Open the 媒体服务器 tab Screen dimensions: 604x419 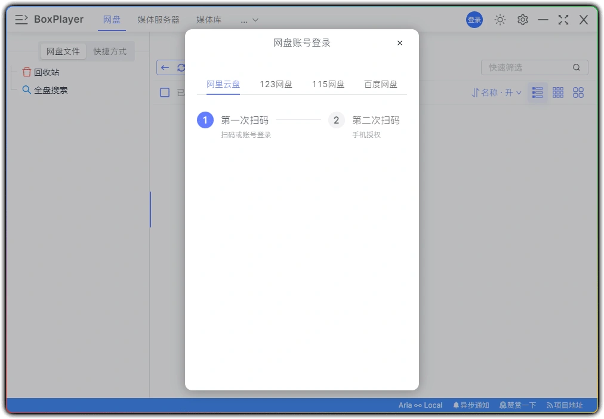tap(158, 20)
